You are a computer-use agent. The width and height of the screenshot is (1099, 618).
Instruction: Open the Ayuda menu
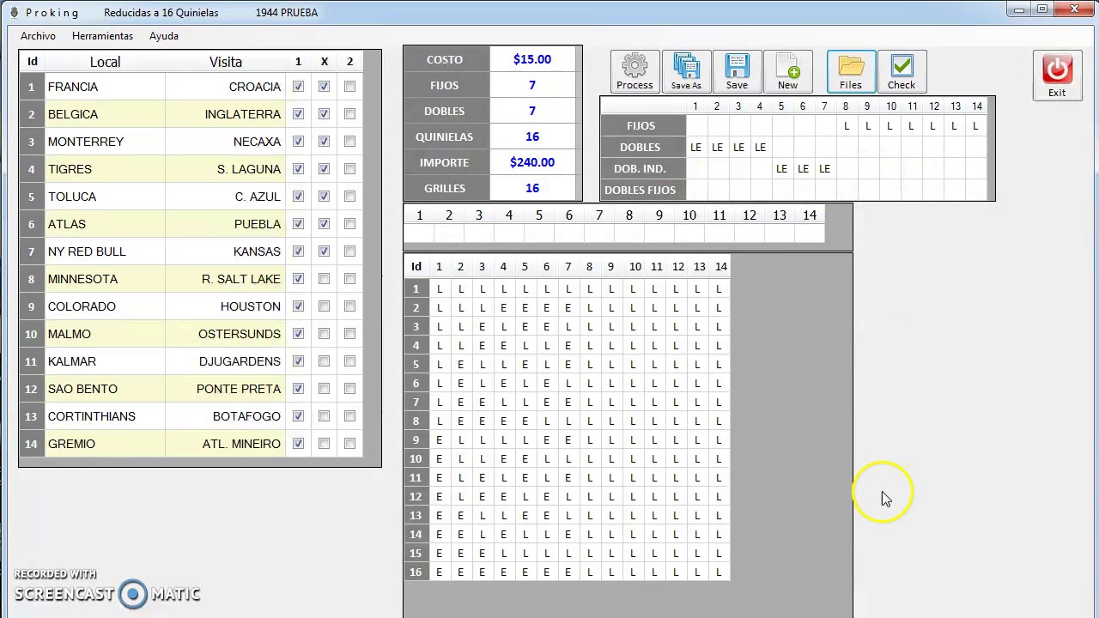point(164,36)
